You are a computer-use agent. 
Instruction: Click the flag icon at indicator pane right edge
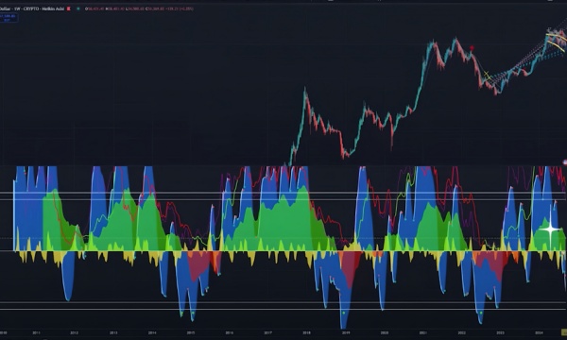click(565, 162)
